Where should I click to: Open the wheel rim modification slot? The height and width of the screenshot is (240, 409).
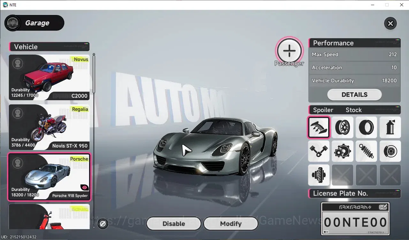coord(343,127)
